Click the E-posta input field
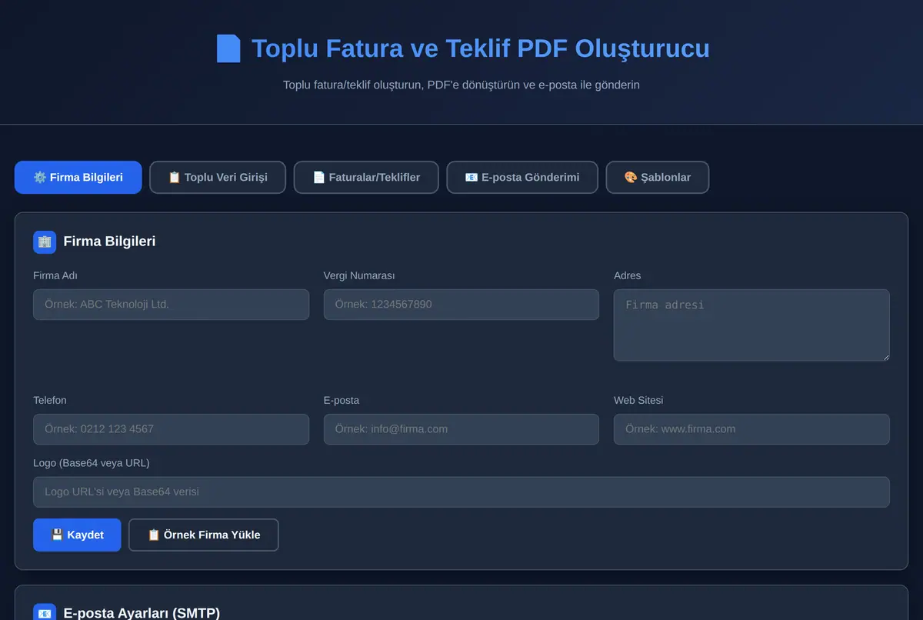 461,429
